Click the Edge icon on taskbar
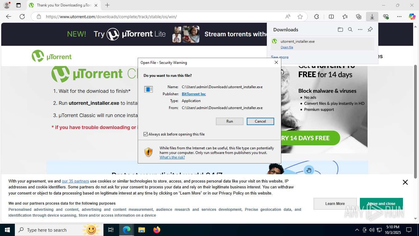419x236 pixels. point(127,230)
